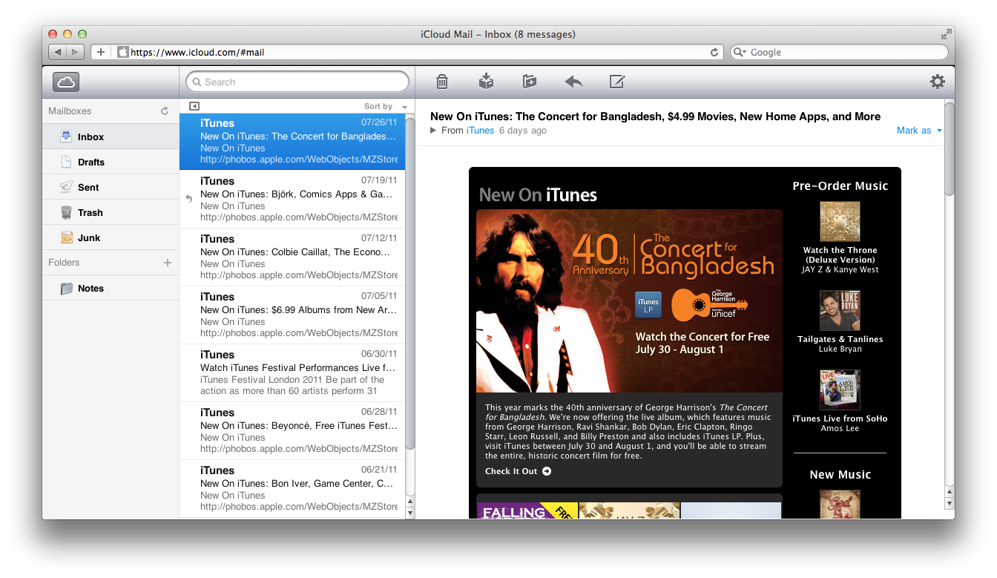The image size is (997, 578).
Task: Click in the mail Search field
Action: coord(297,82)
